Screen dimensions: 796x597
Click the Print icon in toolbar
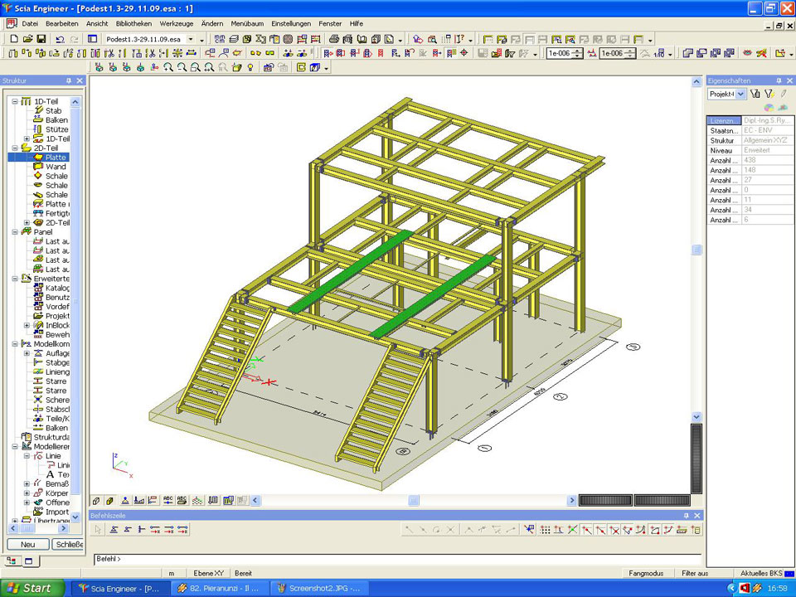pyautogui.click(x=334, y=39)
